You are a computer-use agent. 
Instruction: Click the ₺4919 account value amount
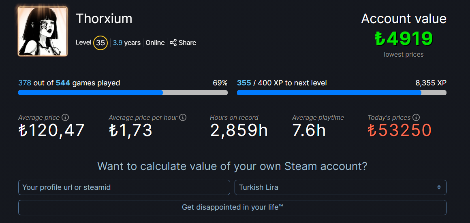pyautogui.click(x=404, y=39)
